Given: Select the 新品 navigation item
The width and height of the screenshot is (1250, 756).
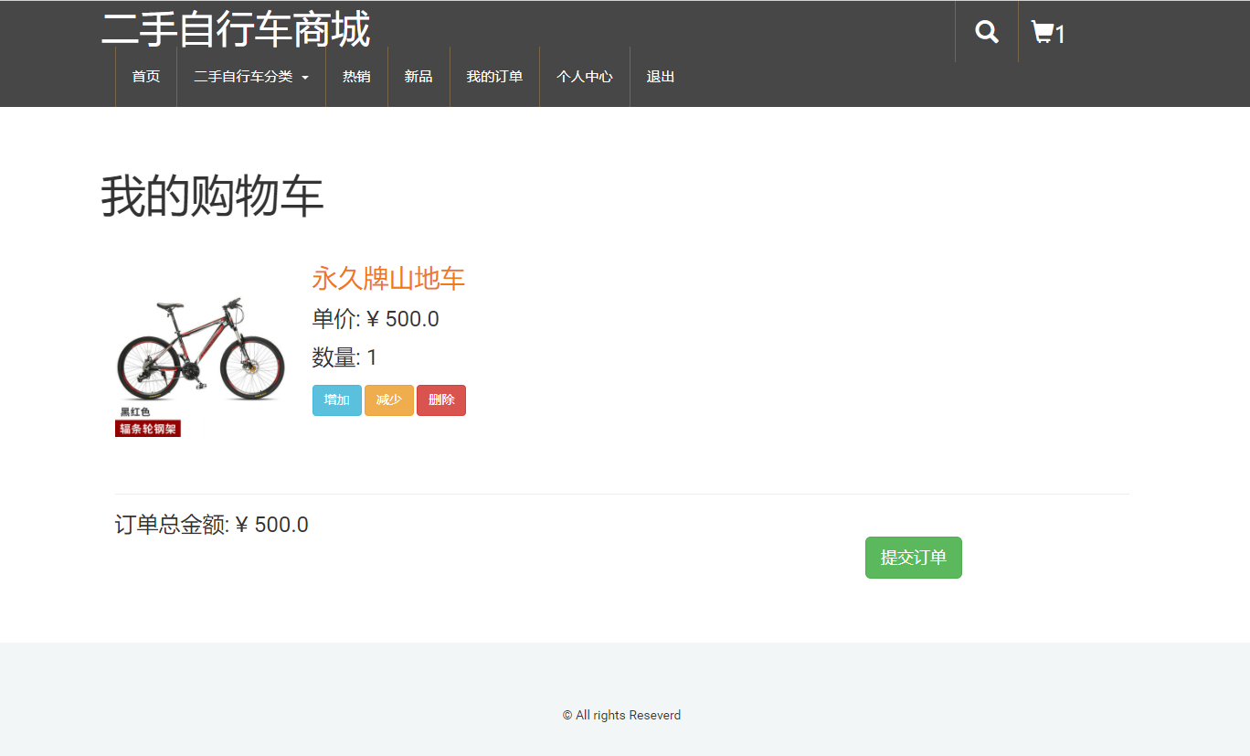Looking at the screenshot, I should point(418,77).
